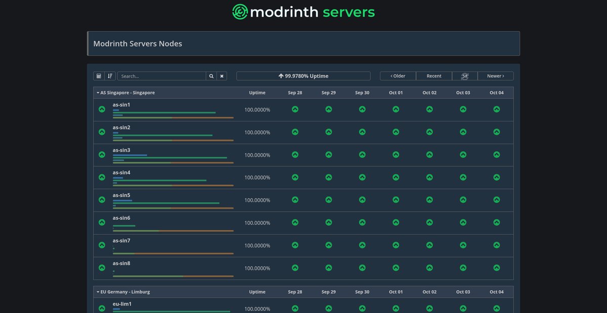607x313 pixels.
Task: Click the Oct 01 column header in Singapore group
Action: (396, 93)
